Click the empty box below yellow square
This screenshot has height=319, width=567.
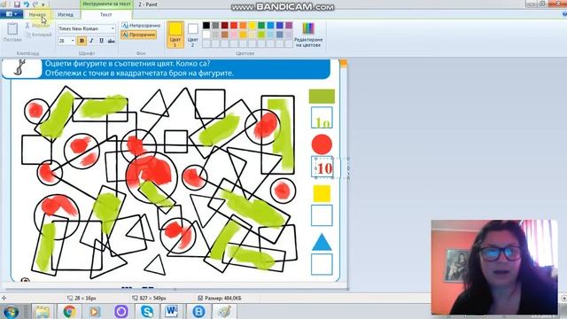(322, 215)
